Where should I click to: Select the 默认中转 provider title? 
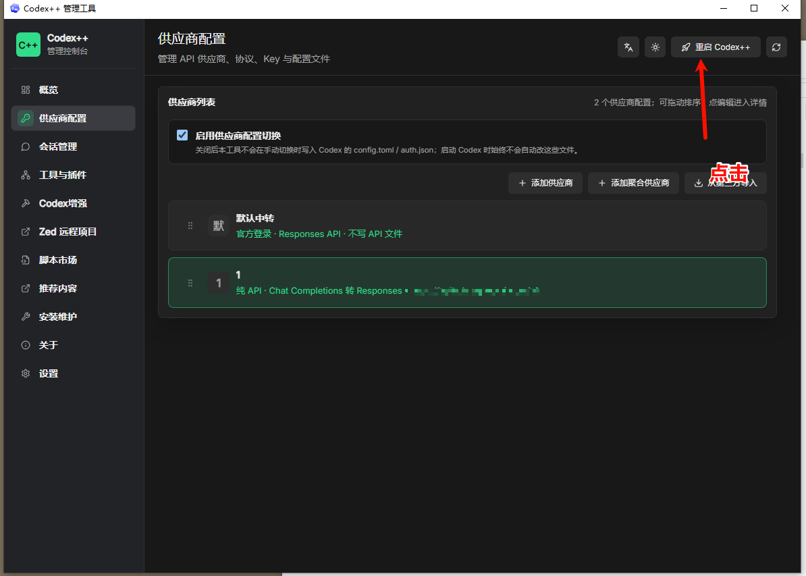pyautogui.click(x=255, y=218)
